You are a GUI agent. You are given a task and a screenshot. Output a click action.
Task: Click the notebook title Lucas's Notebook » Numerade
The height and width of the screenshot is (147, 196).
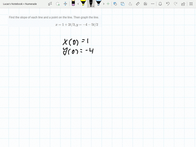click(20, 4)
